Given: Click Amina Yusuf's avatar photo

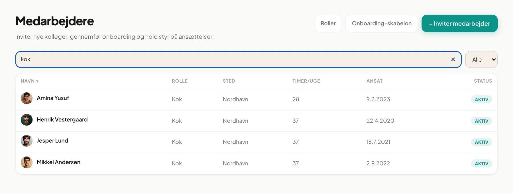Looking at the screenshot, I should tap(27, 98).
